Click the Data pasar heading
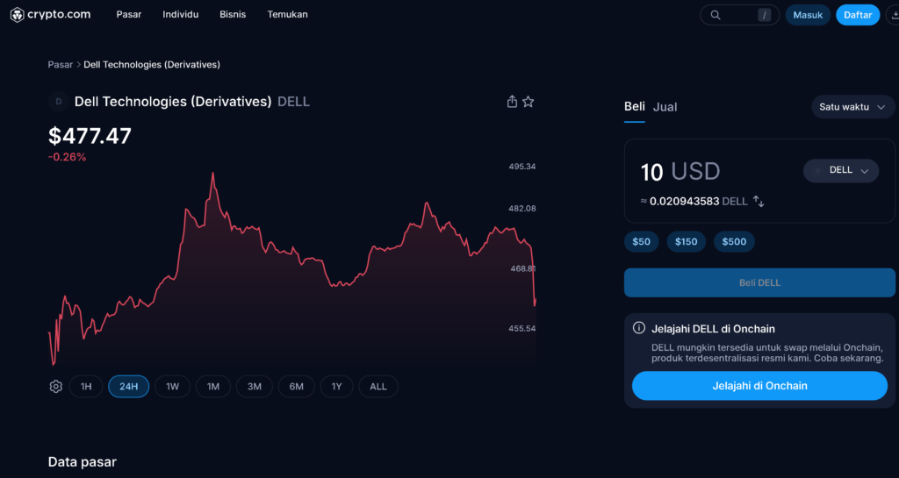The height and width of the screenshot is (478, 899). coord(82,462)
